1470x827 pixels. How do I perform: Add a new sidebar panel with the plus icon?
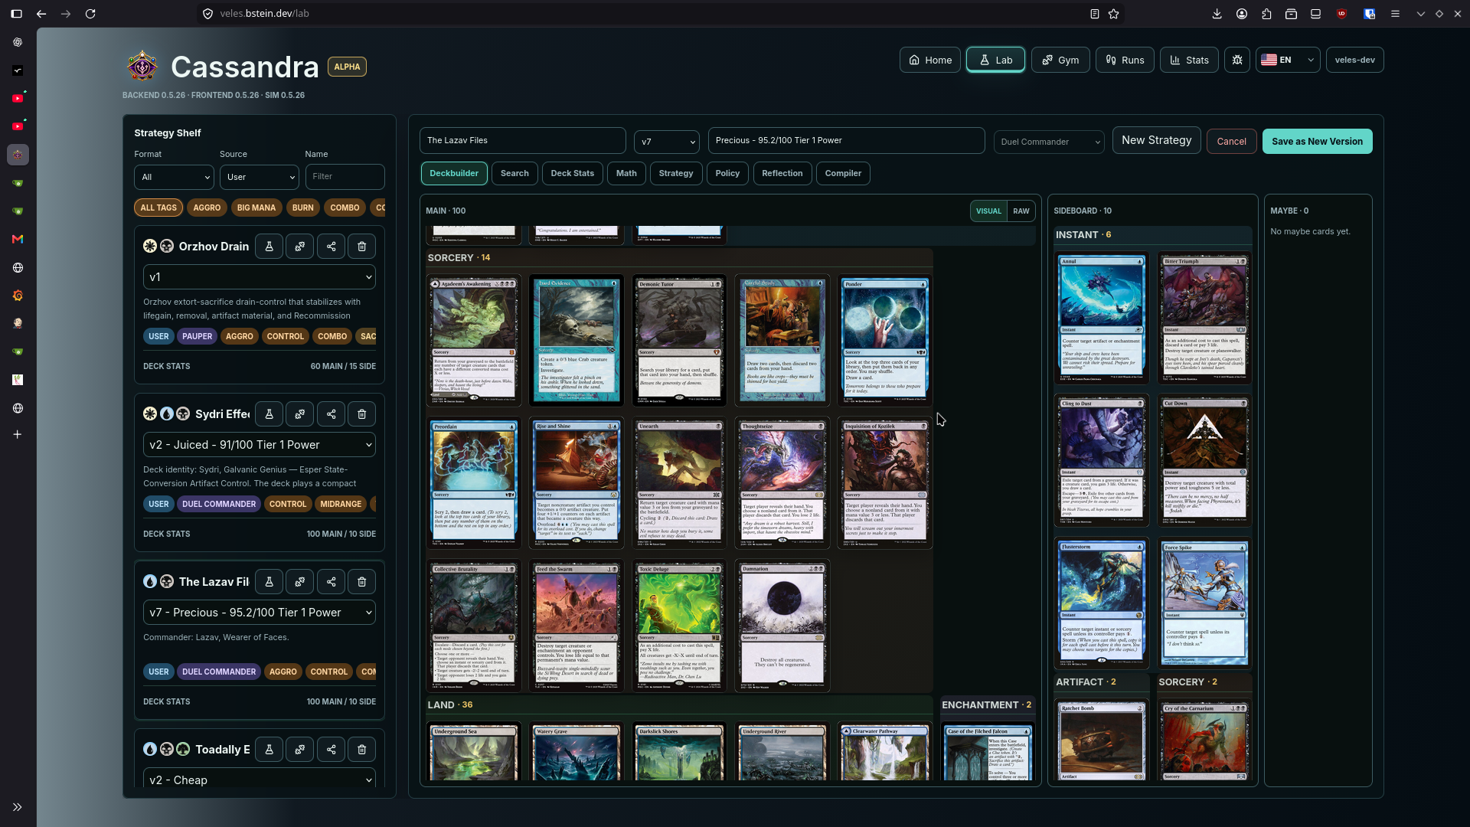pos(18,435)
